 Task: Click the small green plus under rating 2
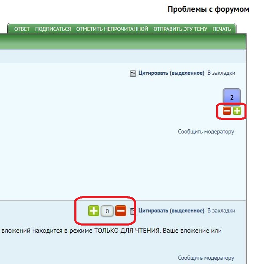point(237,111)
